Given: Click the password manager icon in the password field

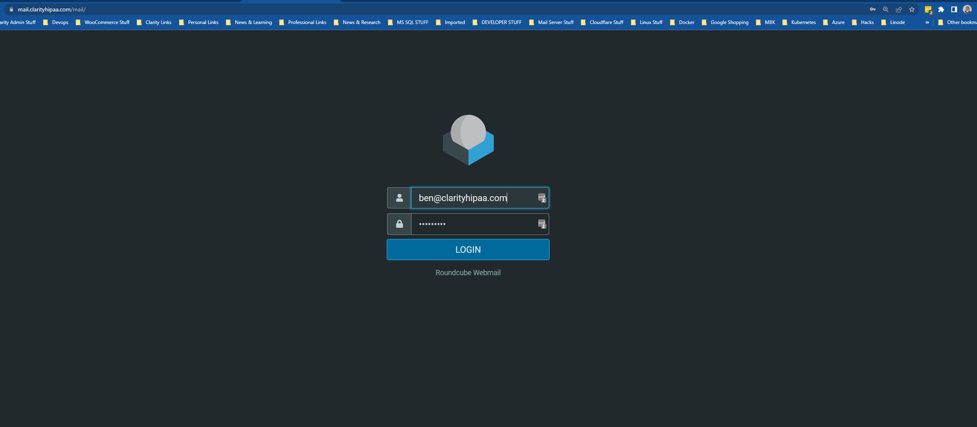Looking at the screenshot, I should point(542,224).
